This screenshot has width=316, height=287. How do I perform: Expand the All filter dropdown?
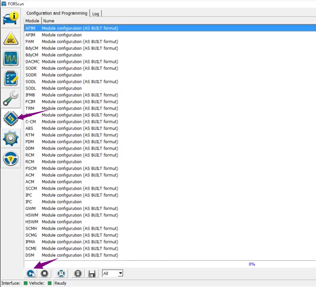coord(120,273)
